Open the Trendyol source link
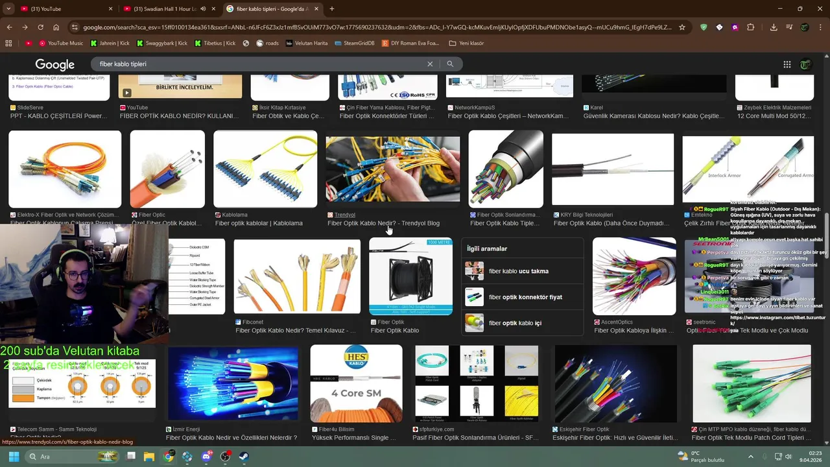Screen dimensions: 830x467 345,215
